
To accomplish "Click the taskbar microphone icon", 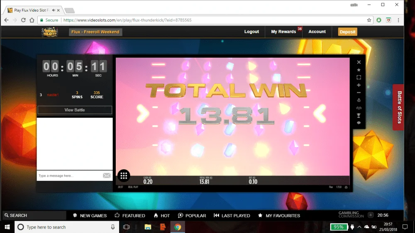I will click(113, 227).
